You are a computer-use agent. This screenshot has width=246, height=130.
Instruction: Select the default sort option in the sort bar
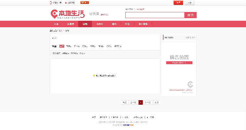click(56, 53)
